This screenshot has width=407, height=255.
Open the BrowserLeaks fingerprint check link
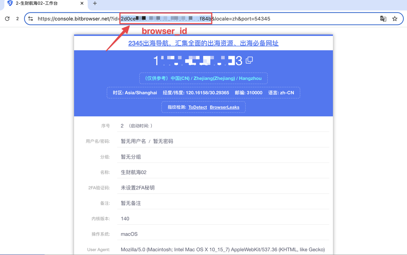224,107
